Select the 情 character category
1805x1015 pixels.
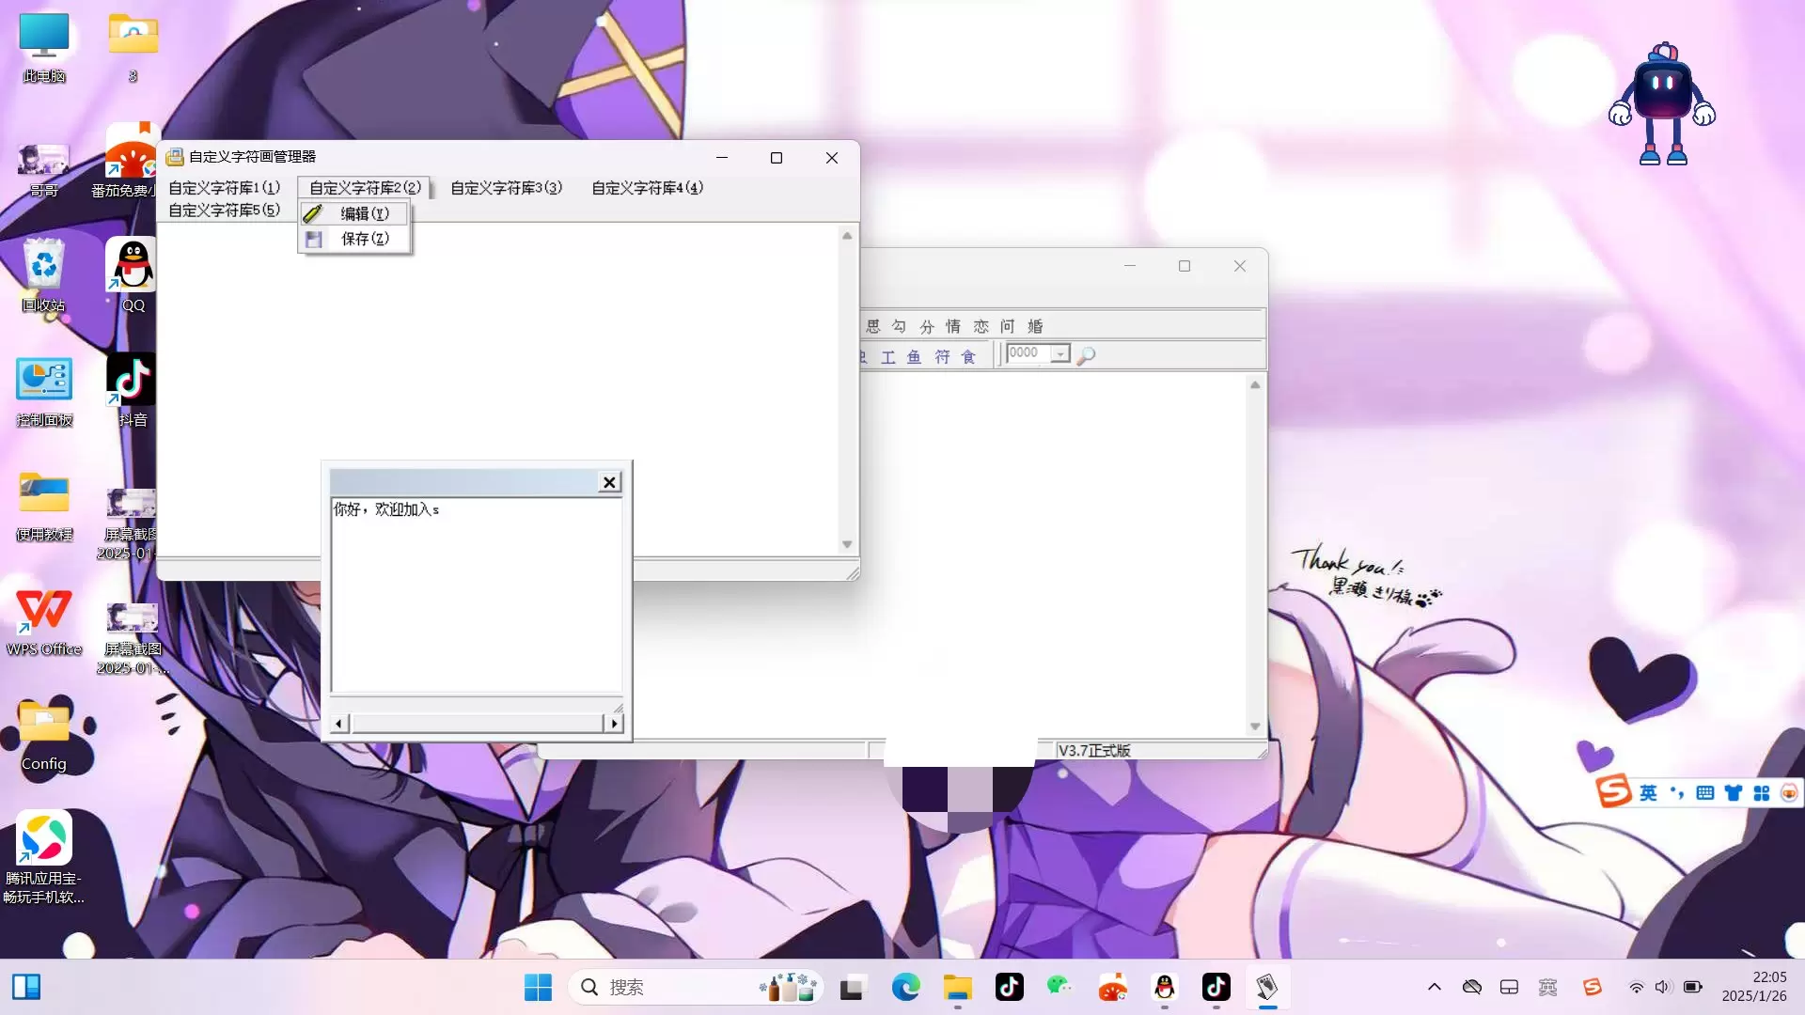tap(953, 326)
